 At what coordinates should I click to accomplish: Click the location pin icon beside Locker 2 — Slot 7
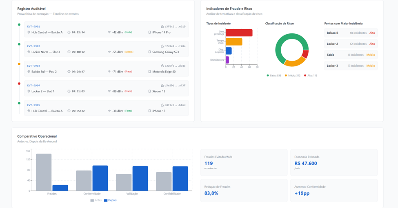click(x=29, y=91)
